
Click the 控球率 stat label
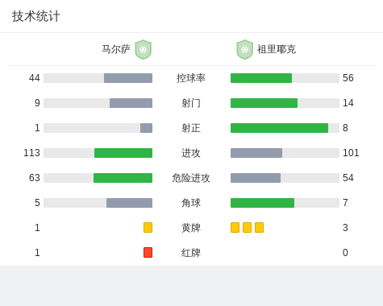191,78
